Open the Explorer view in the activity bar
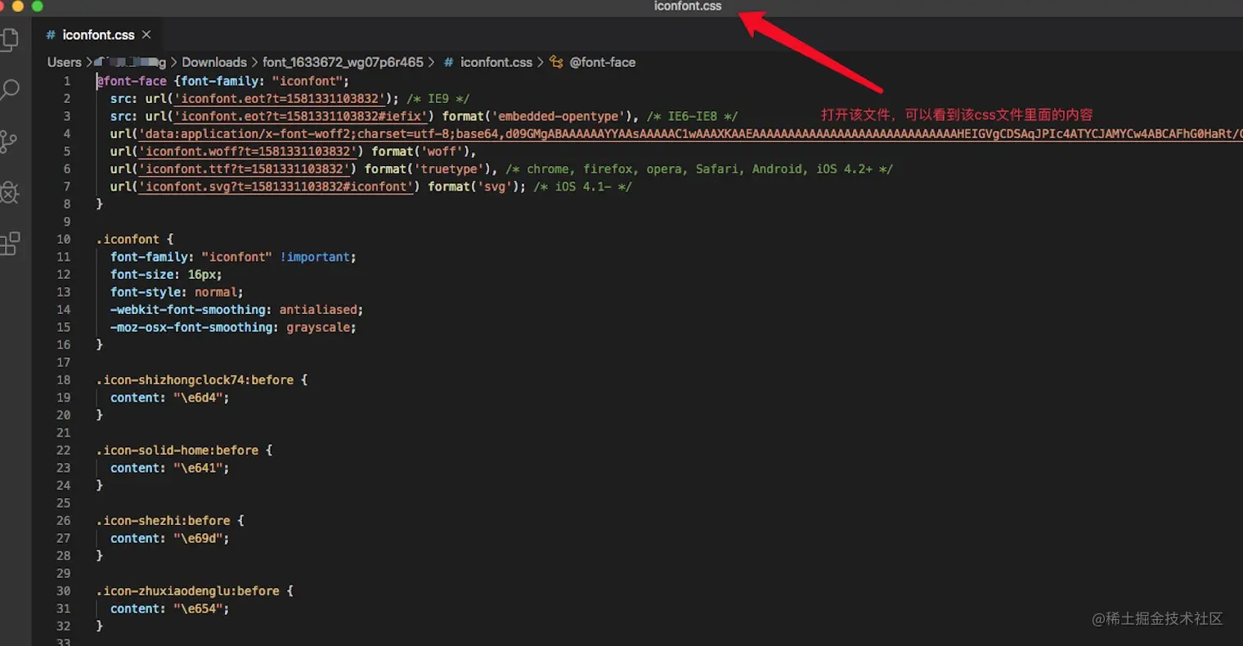The image size is (1243, 646). click(9, 39)
